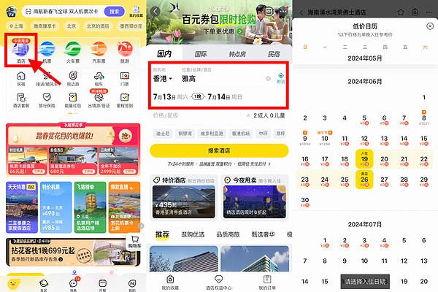Viewport: 438px width, 292px height.
Task: Switch to the 钟点房 hourly room tab
Action: (x=237, y=54)
